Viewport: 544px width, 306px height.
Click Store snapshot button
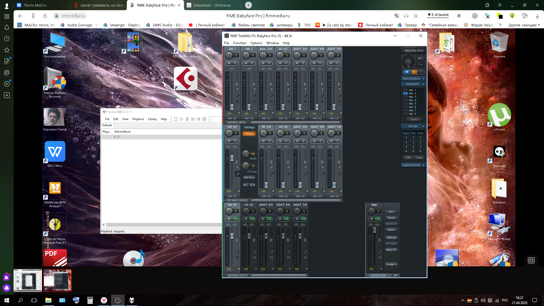coord(414,119)
